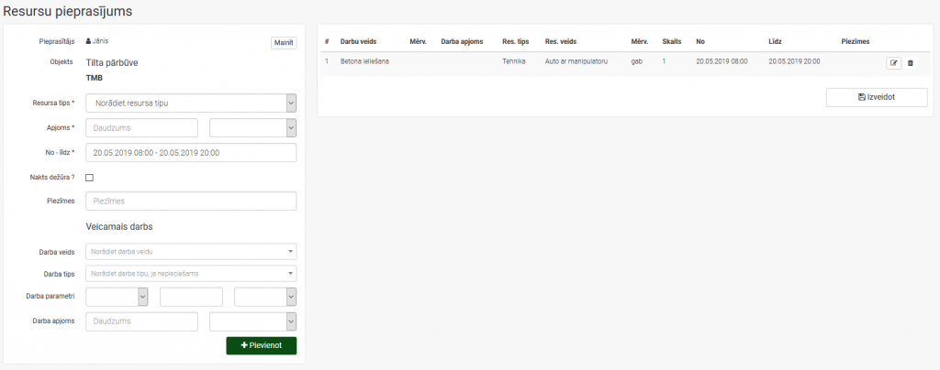Image resolution: width=940 pixels, height=370 pixels.
Task: Click the Darbu veids column header
Action: 358,42
